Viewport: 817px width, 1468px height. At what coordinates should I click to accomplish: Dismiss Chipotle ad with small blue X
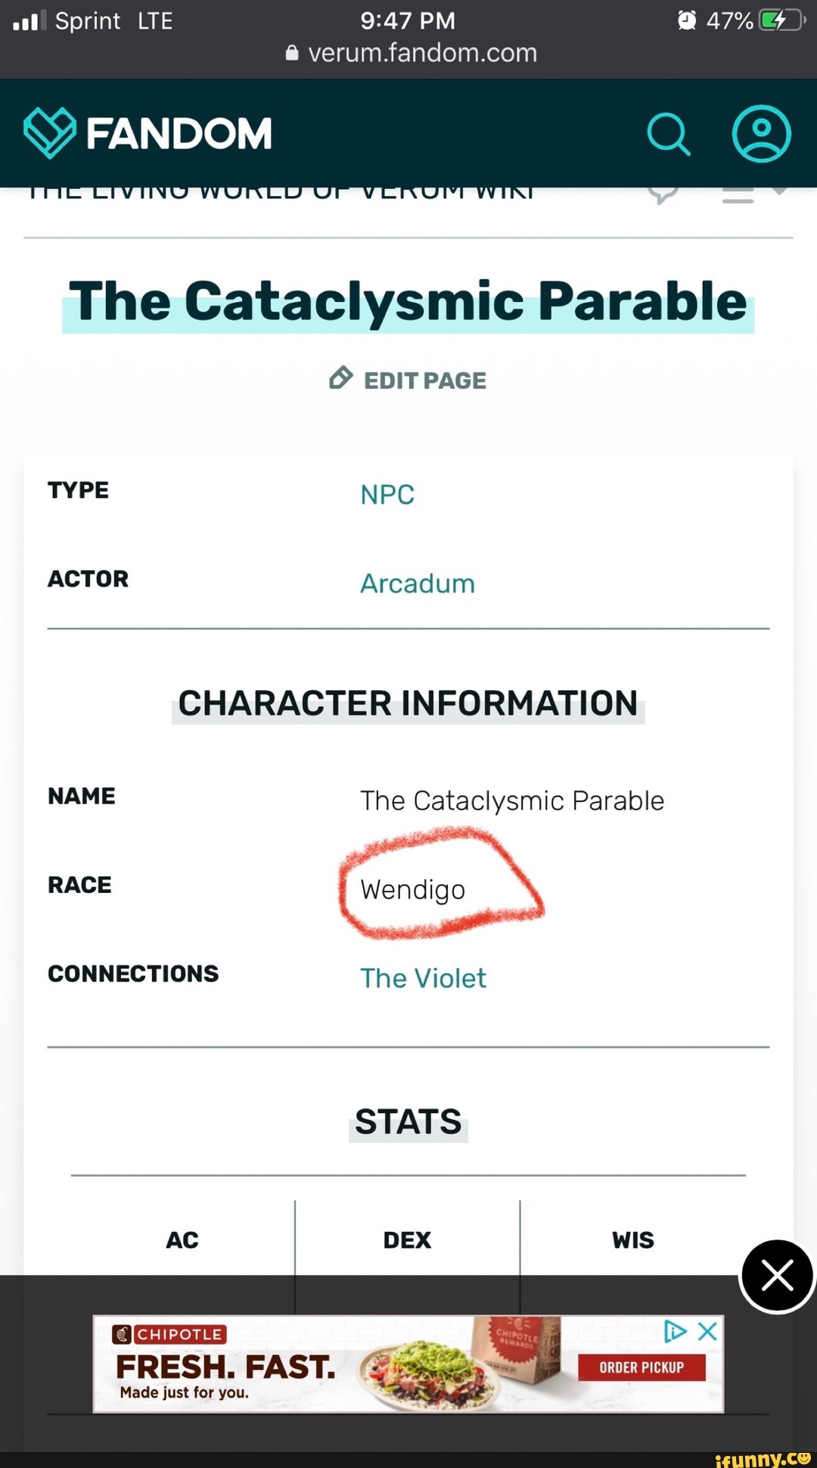[707, 1331]
